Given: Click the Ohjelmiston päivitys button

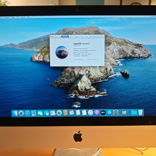Looking at the screenshot, I should coord(92,59).
